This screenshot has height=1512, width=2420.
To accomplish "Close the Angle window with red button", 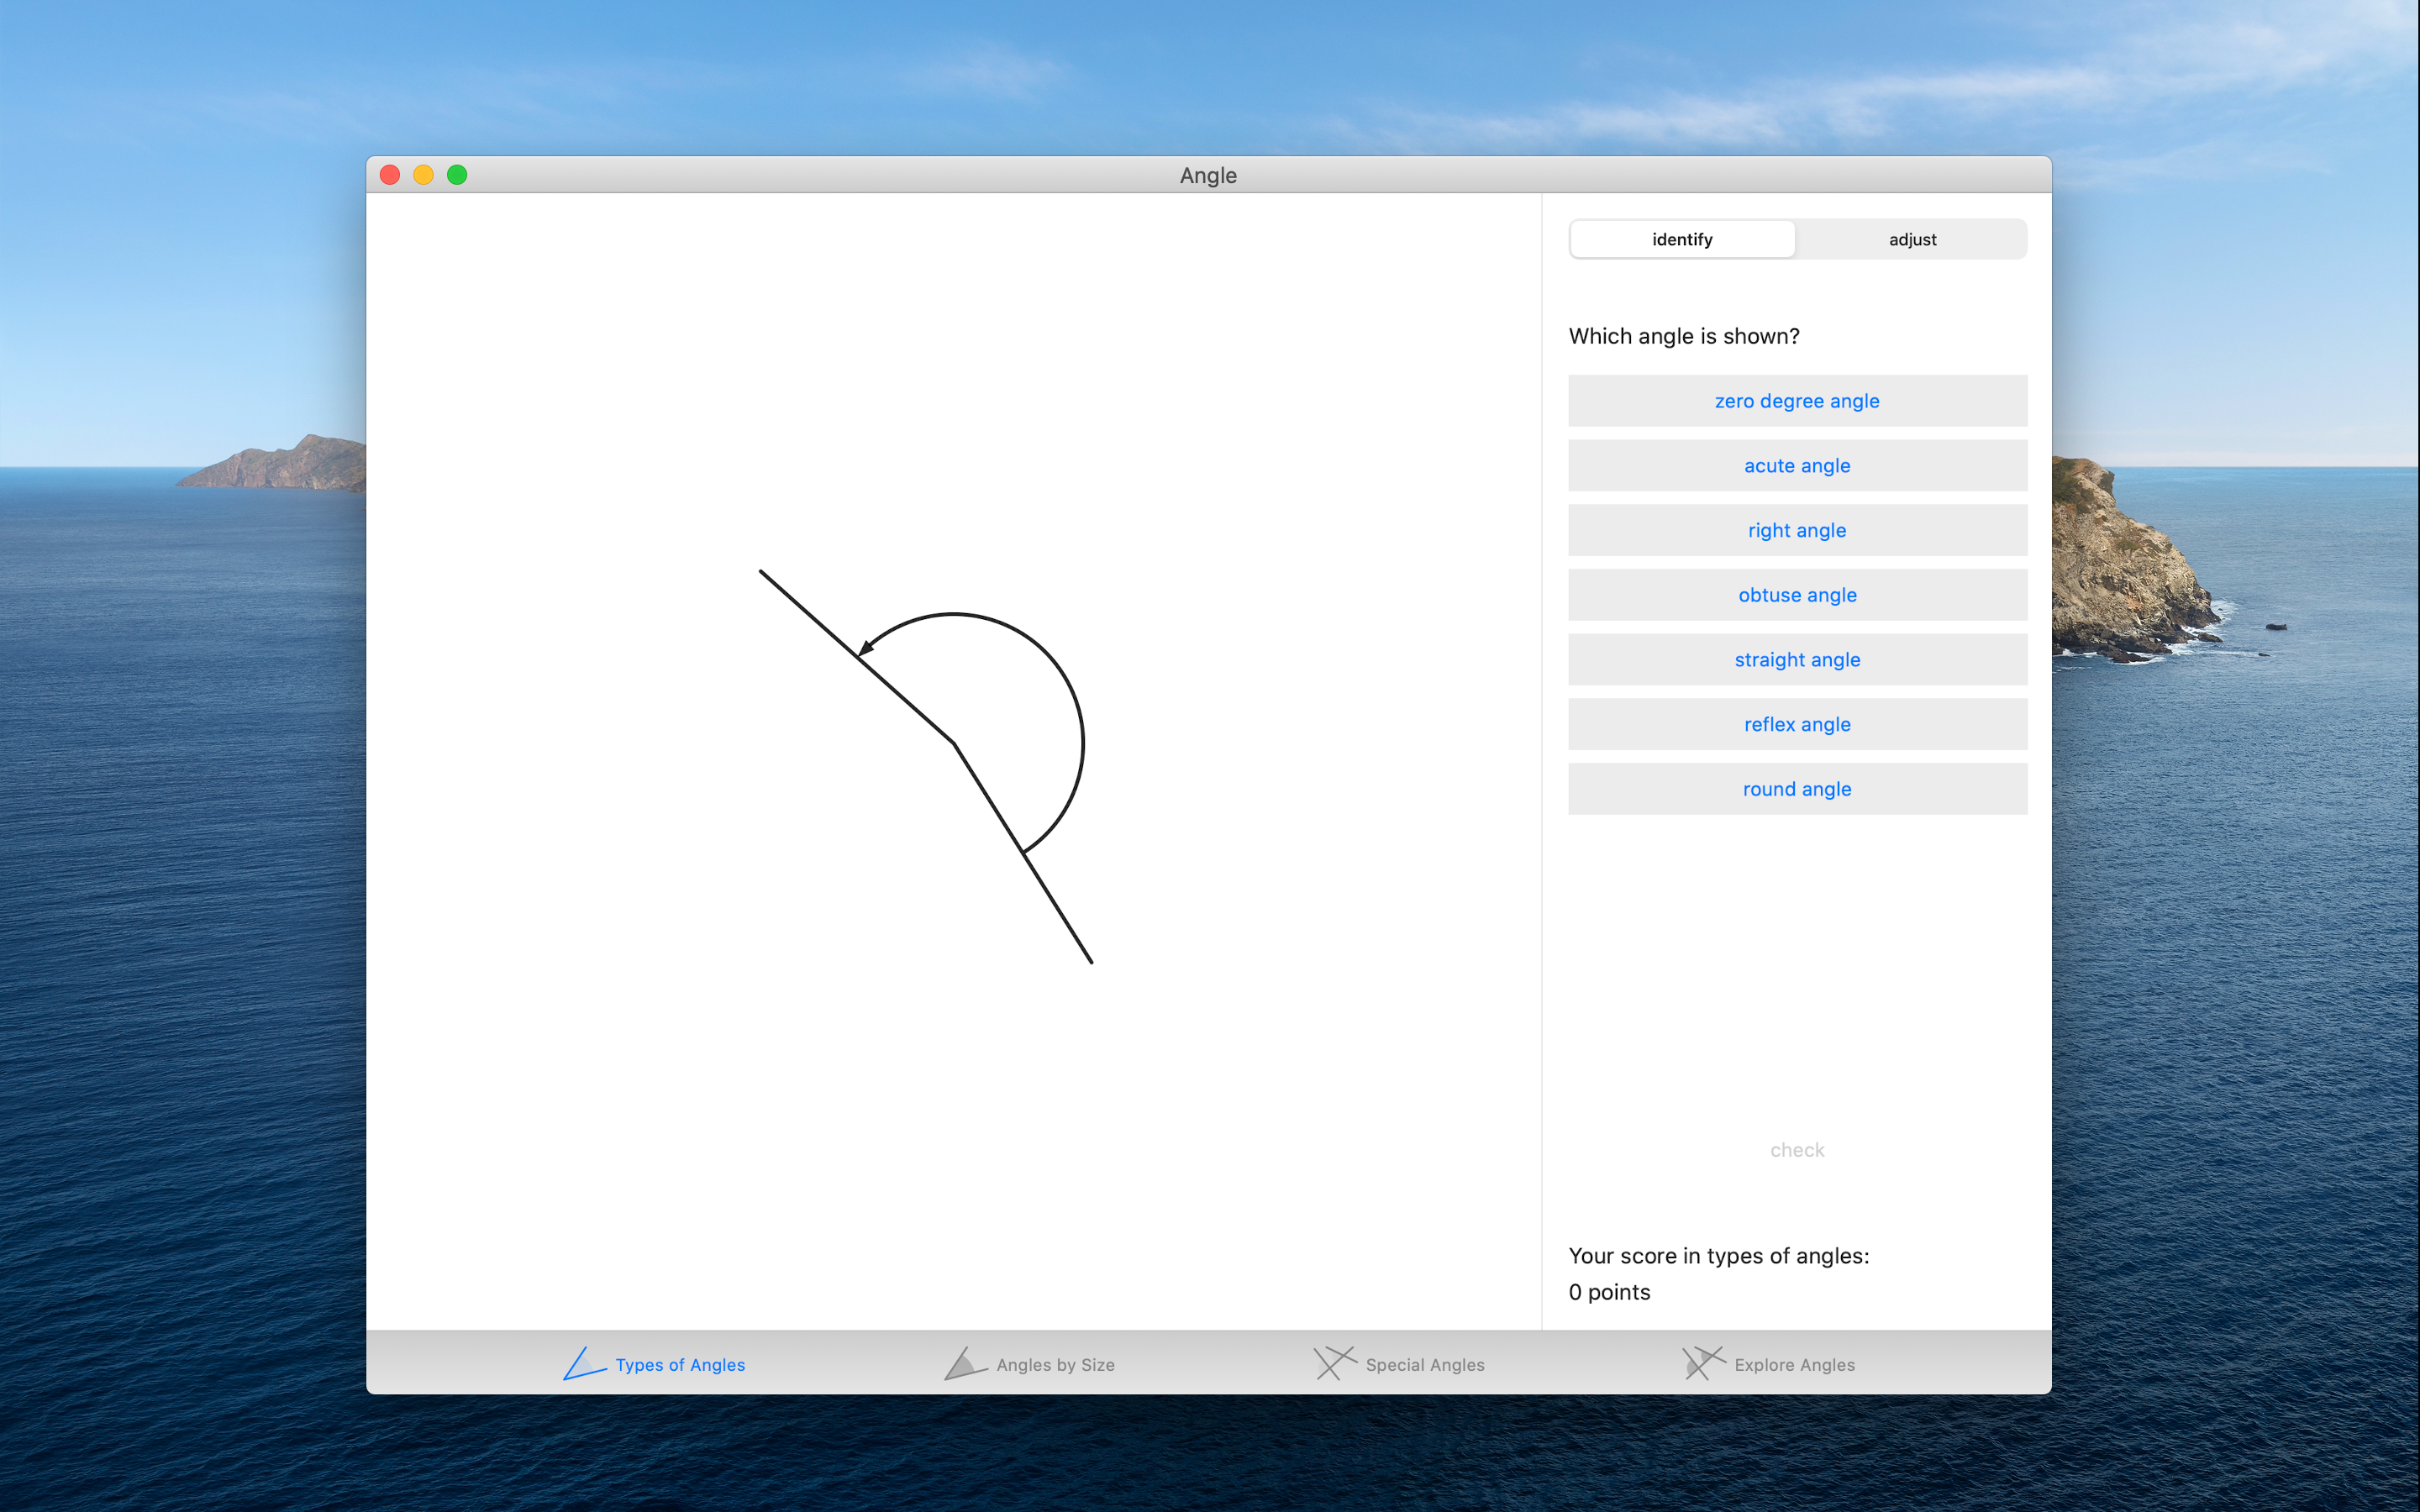I will [x=390, y=175].
